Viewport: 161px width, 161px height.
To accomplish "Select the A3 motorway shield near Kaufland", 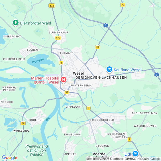I will click(156, 75).
